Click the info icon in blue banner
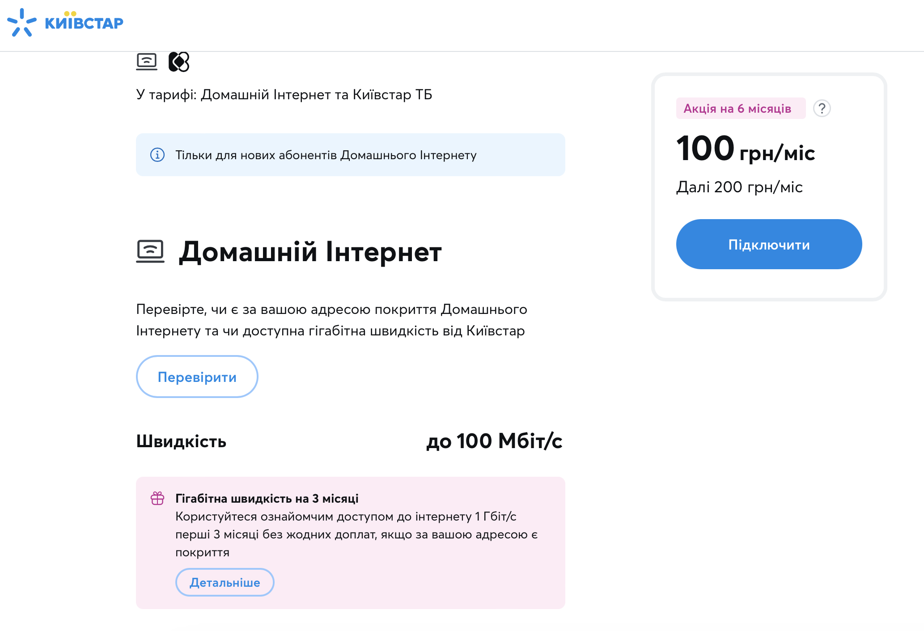This screenshot has height=631, width=924. [x=157, y=155]
